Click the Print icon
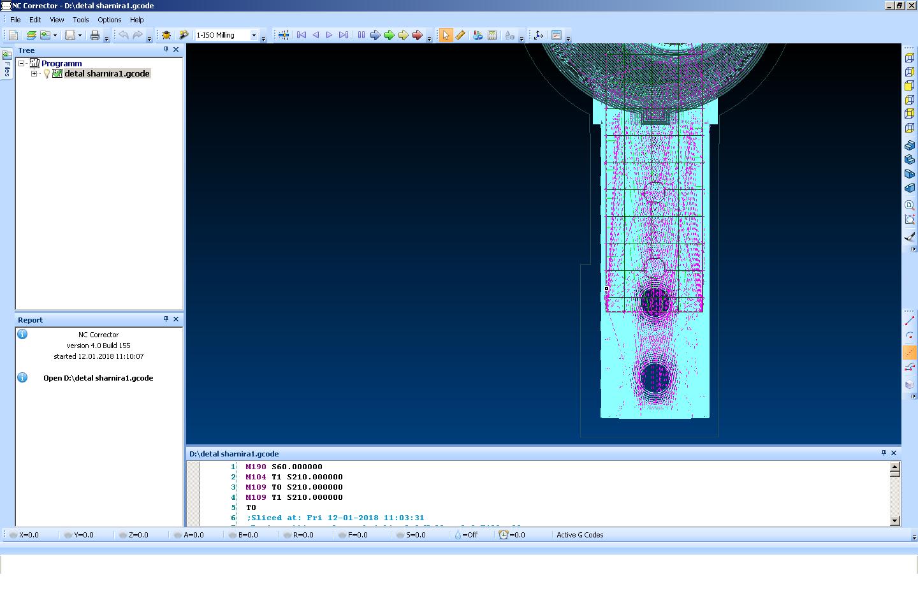Viewport: 918px width, 612px height. (95, 35)
